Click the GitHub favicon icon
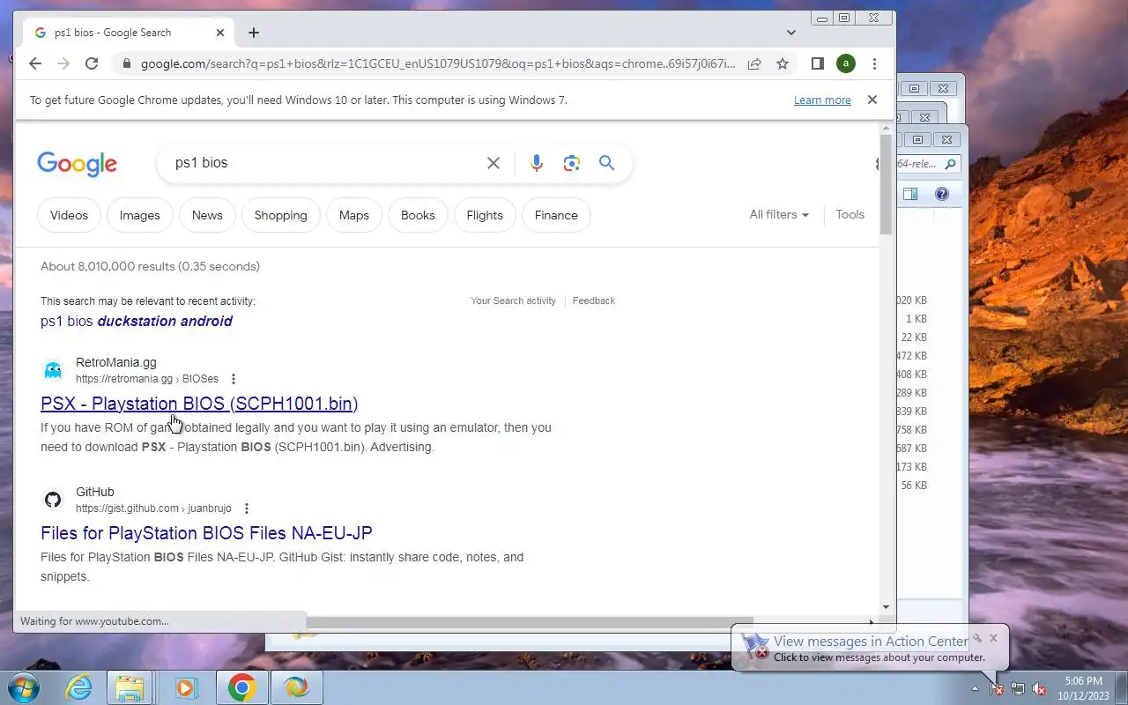The image size is (1128, 705). coord(53,500)
